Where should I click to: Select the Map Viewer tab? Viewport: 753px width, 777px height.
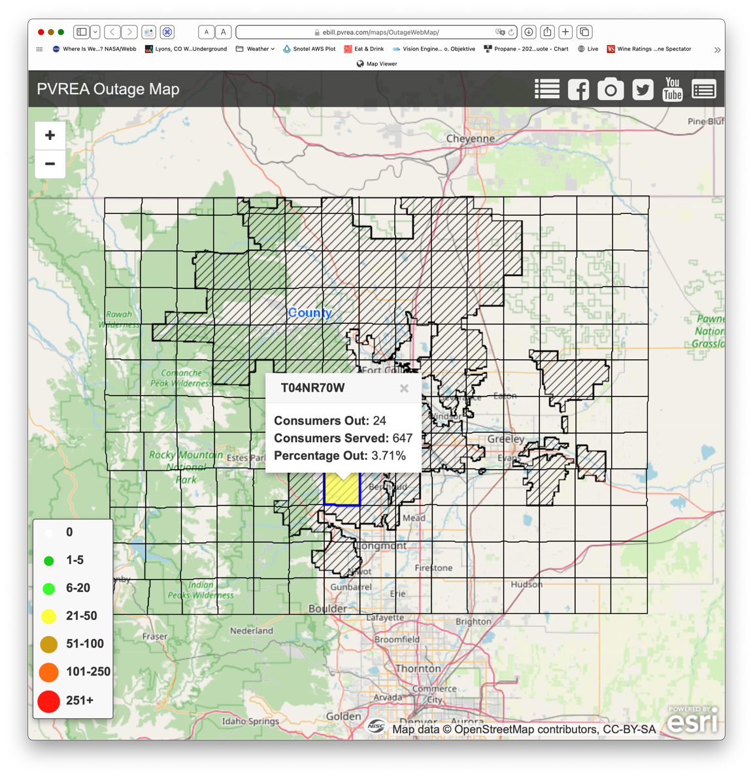376,64
